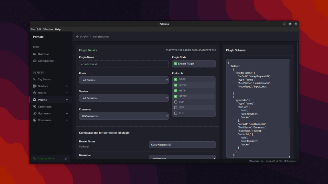Click the Primate sidebar title
The width and height of the screenshot is (328, 184).
click(x=38, y=37)
